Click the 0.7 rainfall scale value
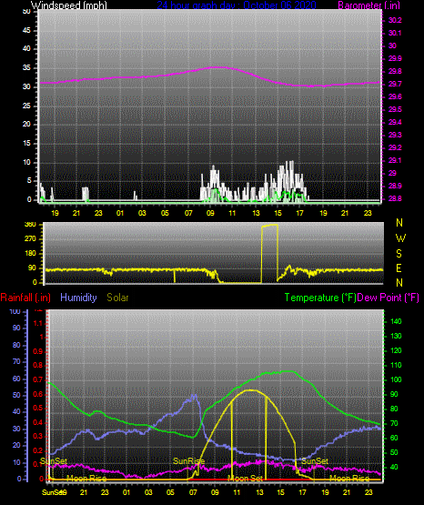424x505 pixels. click(x=37, y=379)
